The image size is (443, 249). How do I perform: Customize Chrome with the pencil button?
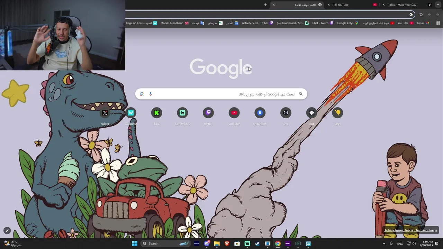pos(7,230)
